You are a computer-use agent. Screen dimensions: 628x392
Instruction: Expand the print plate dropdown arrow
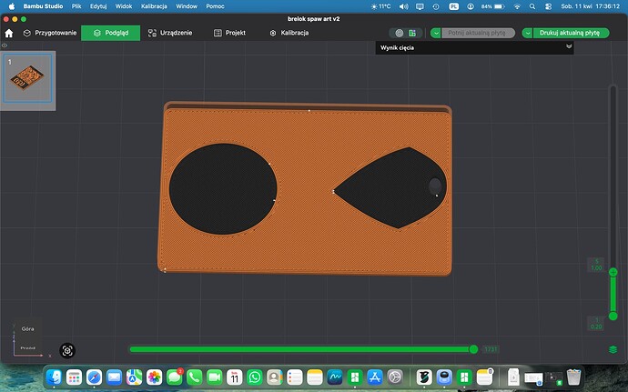pos(528,34)
